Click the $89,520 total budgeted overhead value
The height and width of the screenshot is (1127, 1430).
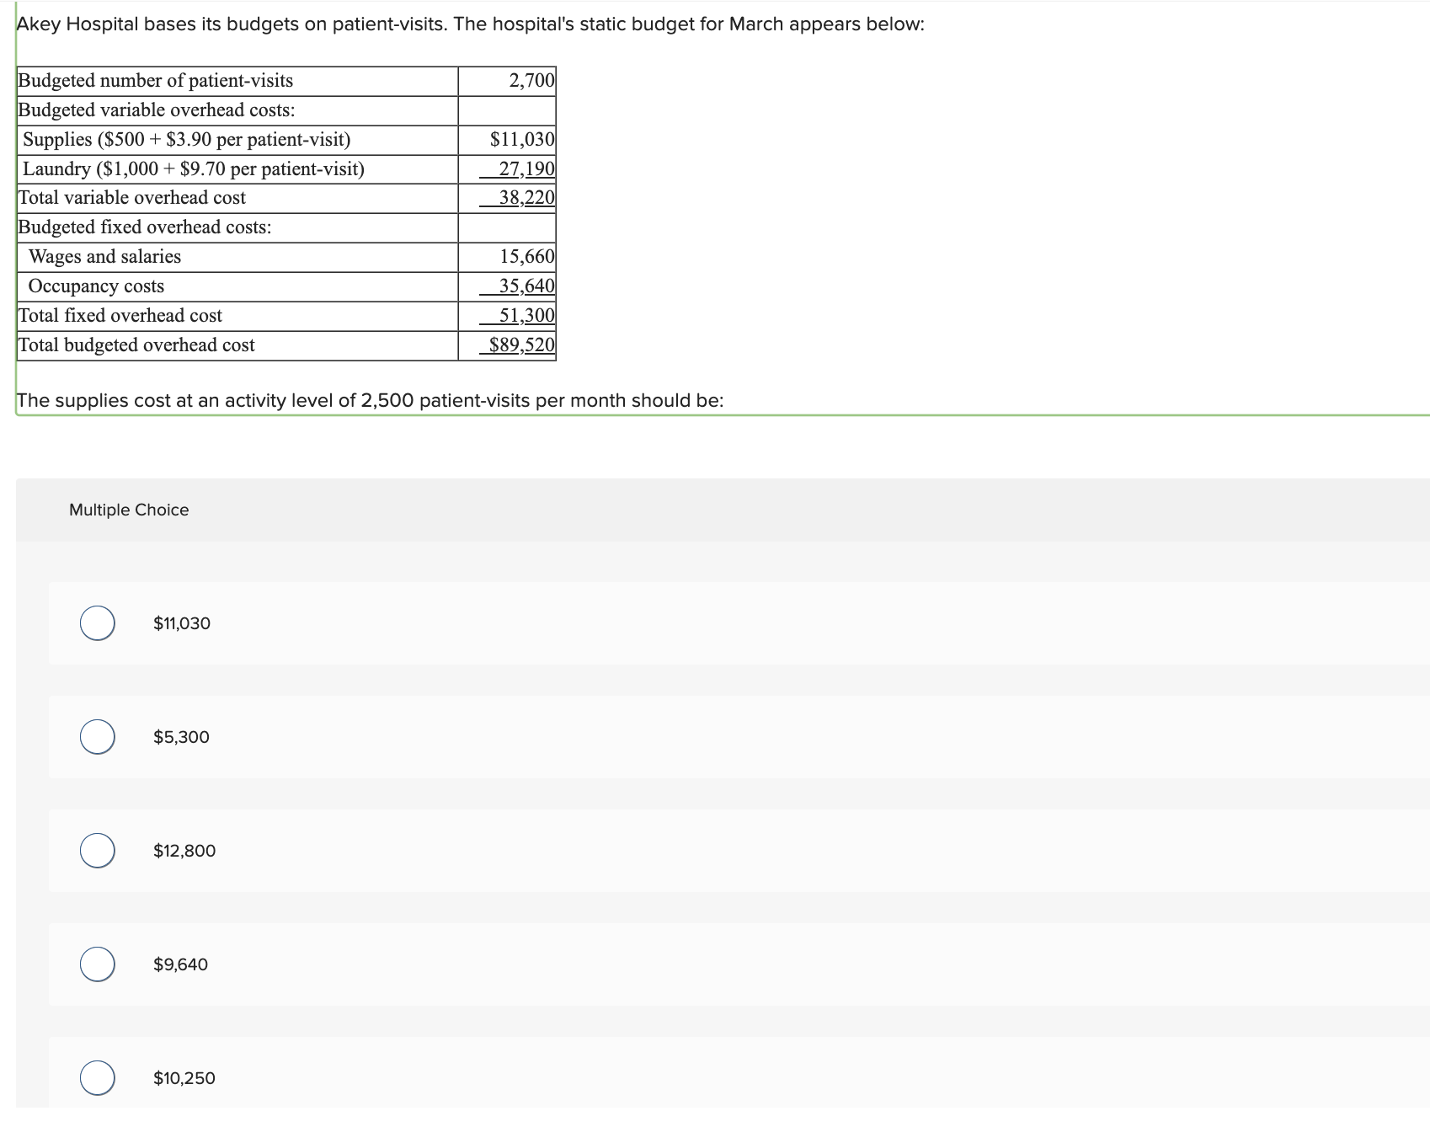click(522, 345)
